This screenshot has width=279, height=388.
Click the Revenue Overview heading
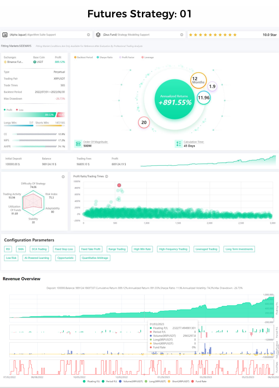[x=21, y=279]
